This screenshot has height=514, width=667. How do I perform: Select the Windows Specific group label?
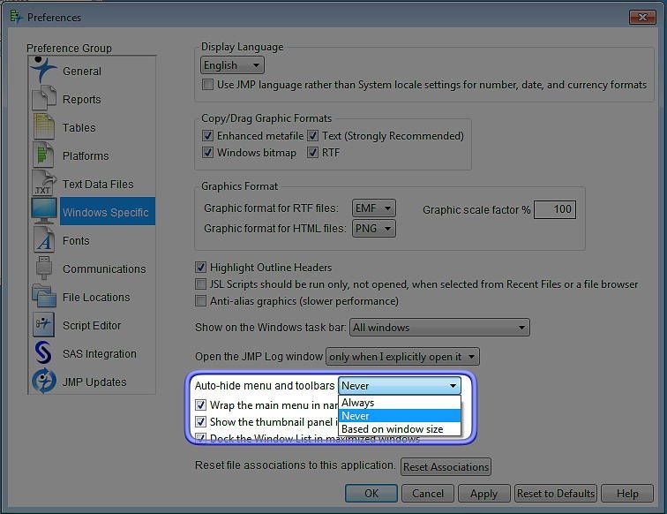pyautogui.click(x=106, y=212)
